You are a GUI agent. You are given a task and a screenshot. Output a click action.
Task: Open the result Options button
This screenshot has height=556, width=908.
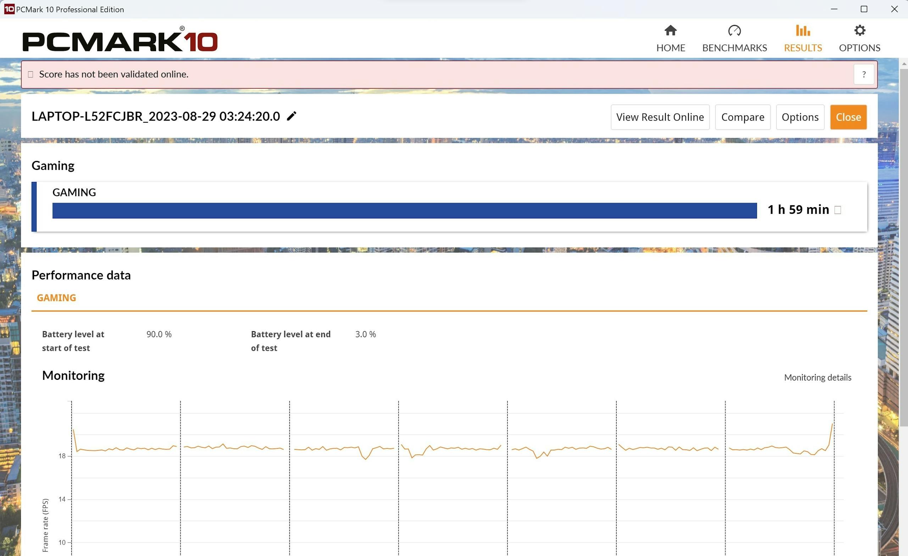[800, 117]
